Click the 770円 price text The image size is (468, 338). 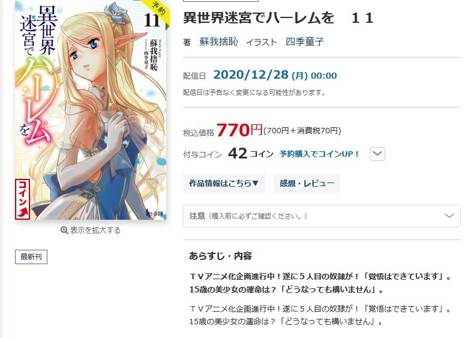(239, 130)
